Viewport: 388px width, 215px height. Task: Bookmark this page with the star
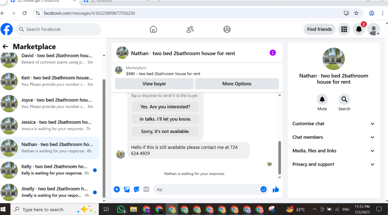[356, 13]
